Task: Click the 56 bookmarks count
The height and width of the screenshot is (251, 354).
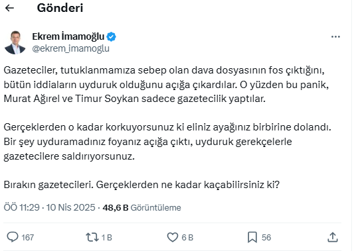Action: click(266, 238)
